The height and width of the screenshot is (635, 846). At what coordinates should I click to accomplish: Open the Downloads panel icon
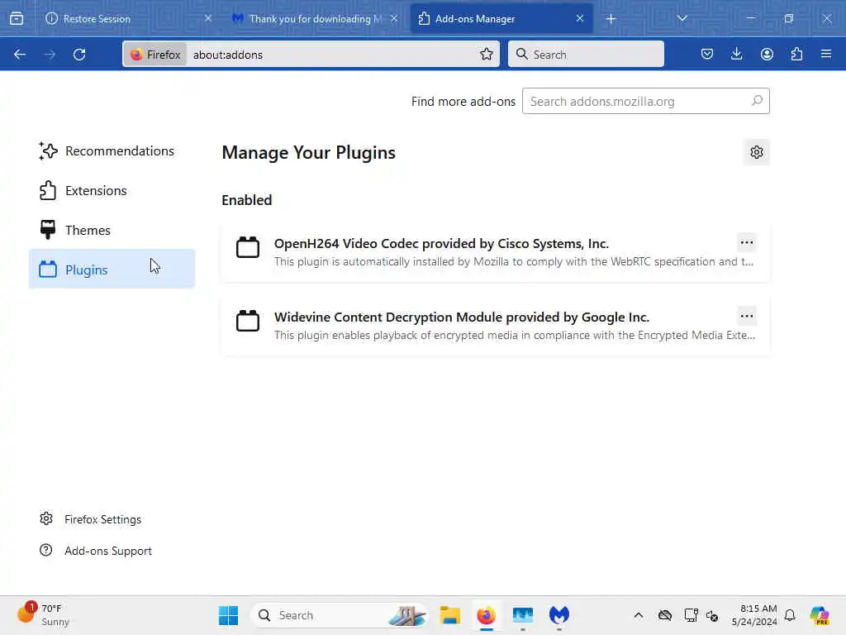tap(736, 54)
